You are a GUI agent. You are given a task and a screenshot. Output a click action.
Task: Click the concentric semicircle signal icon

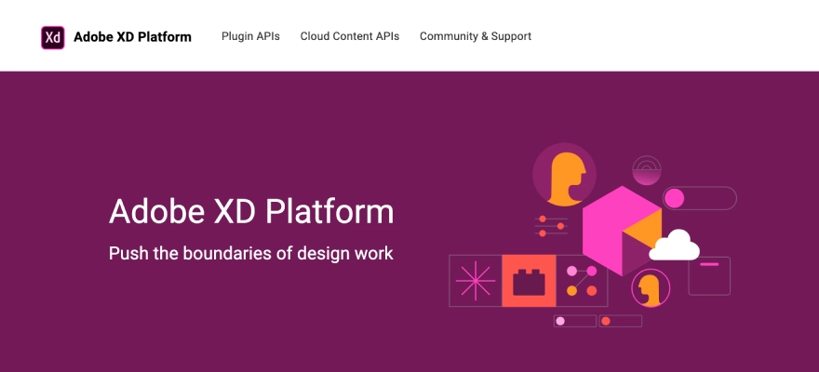click(645, 171)
